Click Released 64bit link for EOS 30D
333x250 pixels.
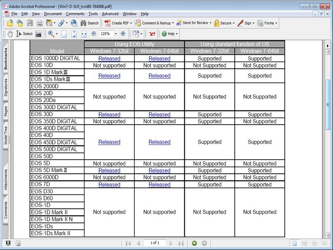click(x=159, y=114)
